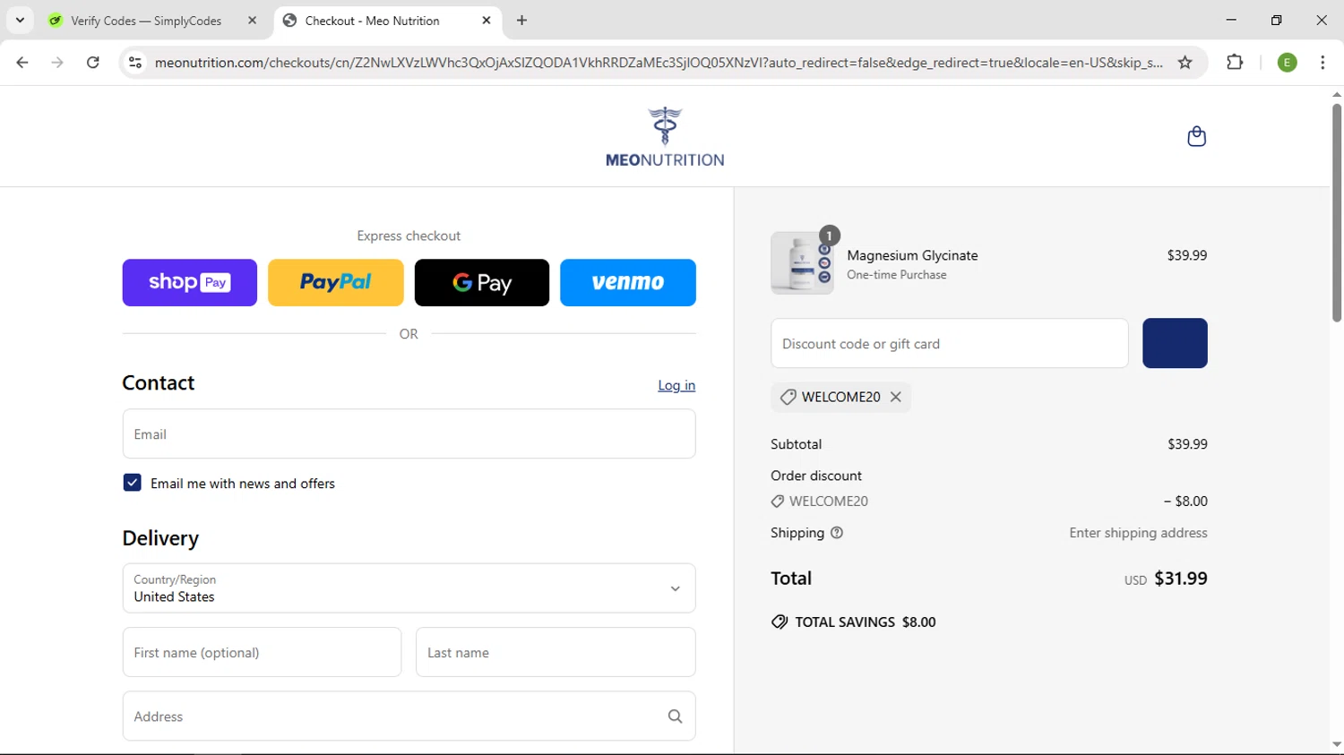Click the Total $31.99 amount
This screenshot has width=1344, height=755.
pyautogui.click(x=1181, y=579)
